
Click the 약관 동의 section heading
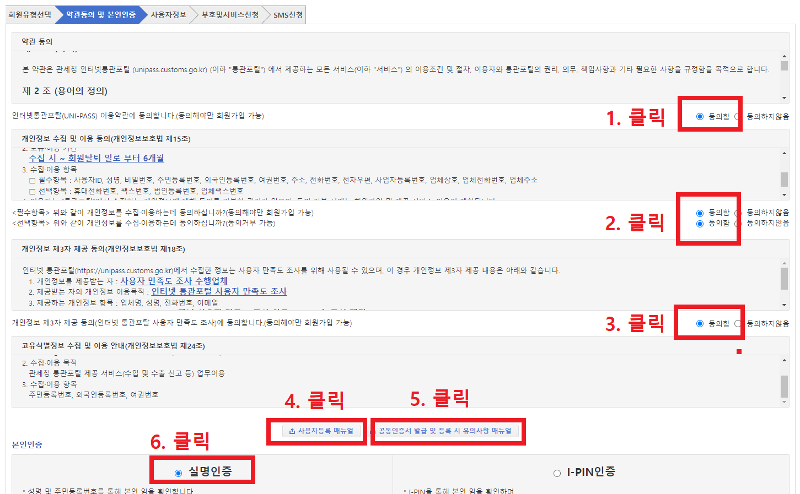[37, 41]
